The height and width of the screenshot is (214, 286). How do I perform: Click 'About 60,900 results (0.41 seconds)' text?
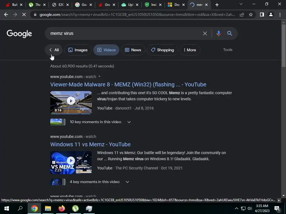pos(82,66)
